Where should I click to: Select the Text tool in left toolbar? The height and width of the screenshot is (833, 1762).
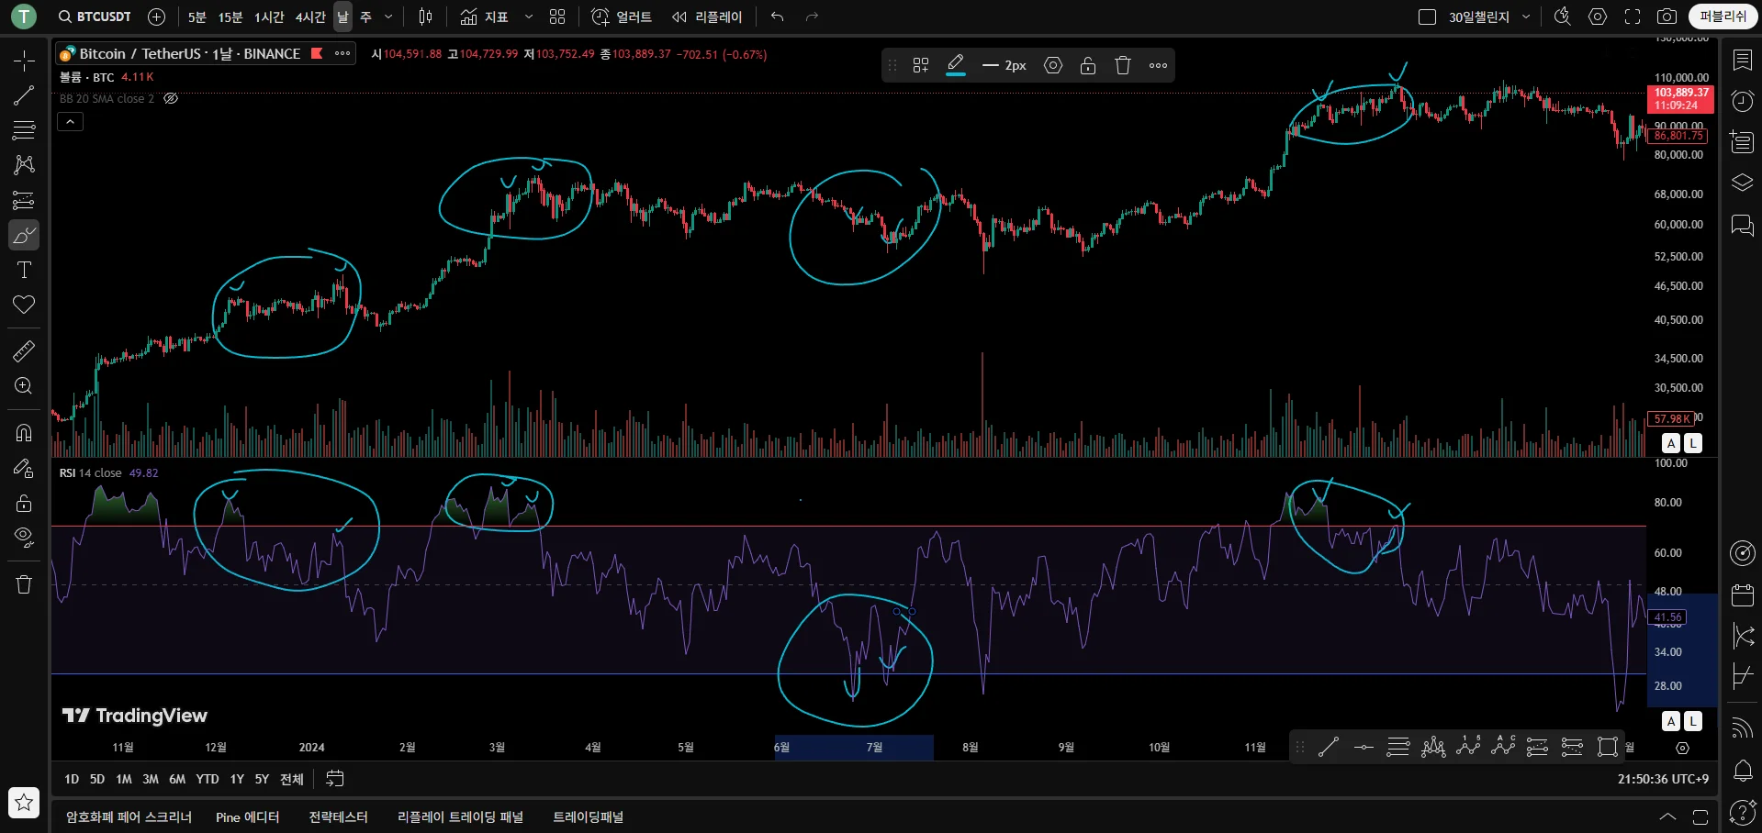click(x=24, y=270)
